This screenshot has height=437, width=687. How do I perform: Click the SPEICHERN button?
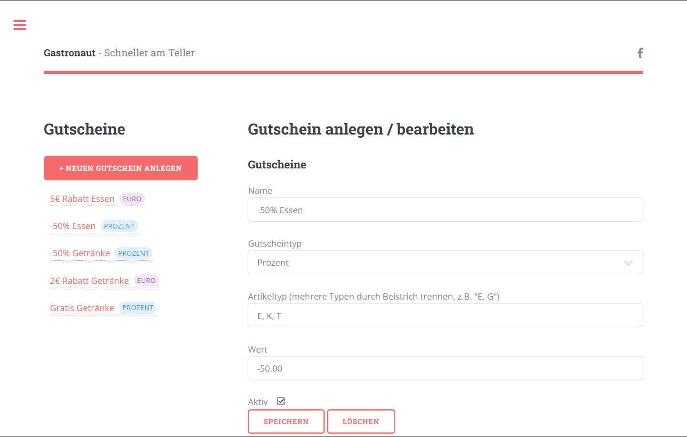(x=286, y=421)
